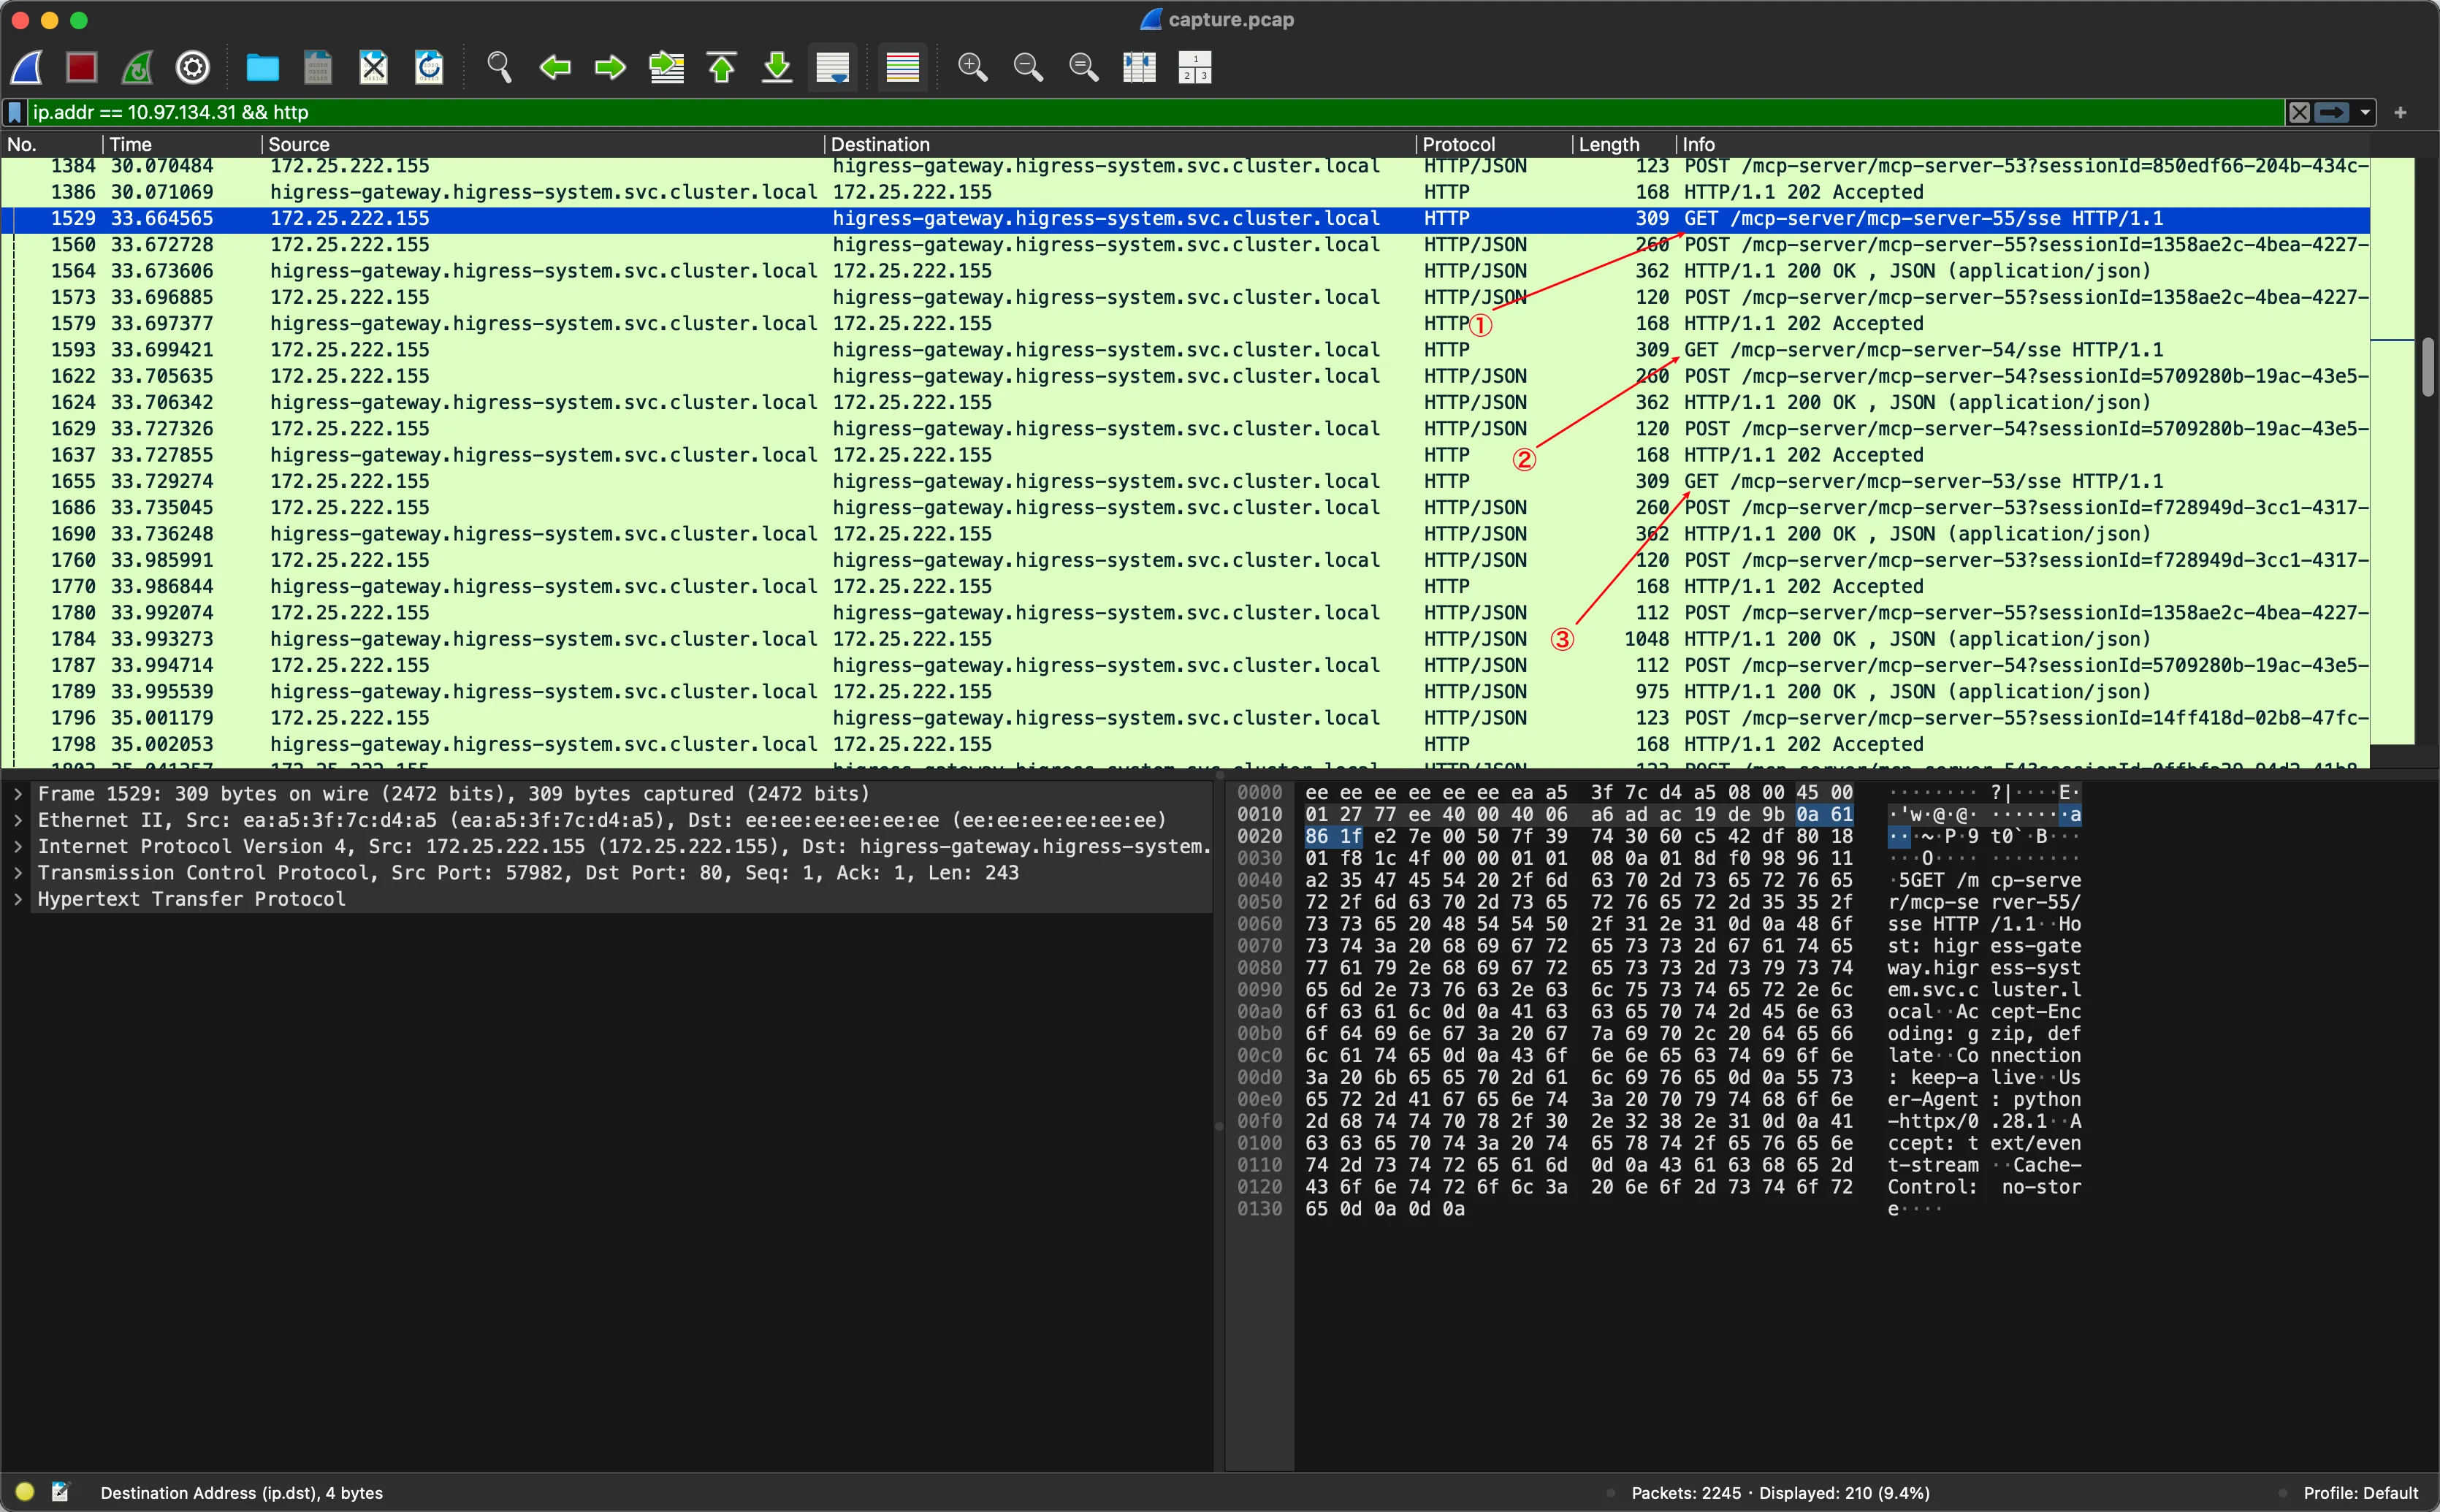Screen dimensions: 2440x1512
Task: Sort by the Length column header
Action: (1624, 144)
